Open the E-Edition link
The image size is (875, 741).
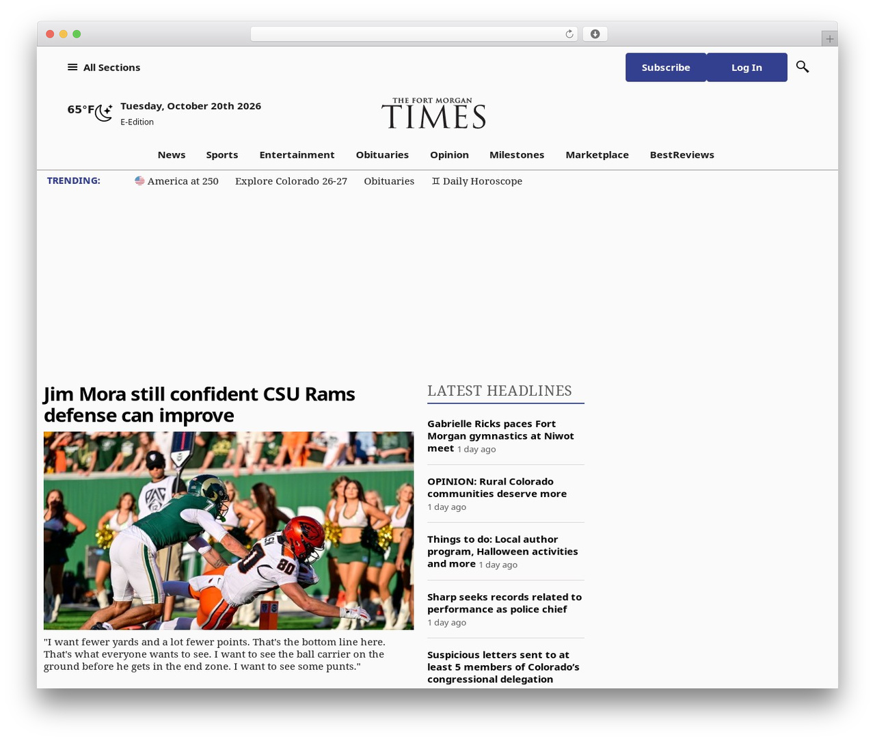(x=137, y=122)
